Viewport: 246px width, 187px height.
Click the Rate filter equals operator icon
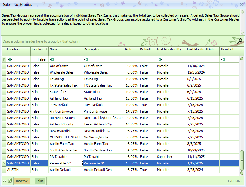point(128,59)
